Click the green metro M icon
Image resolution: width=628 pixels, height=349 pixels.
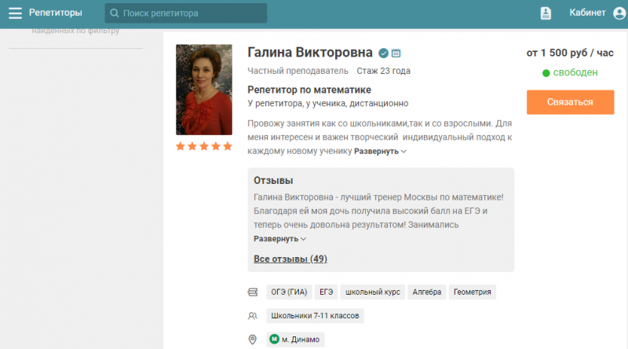coord(274,340)
